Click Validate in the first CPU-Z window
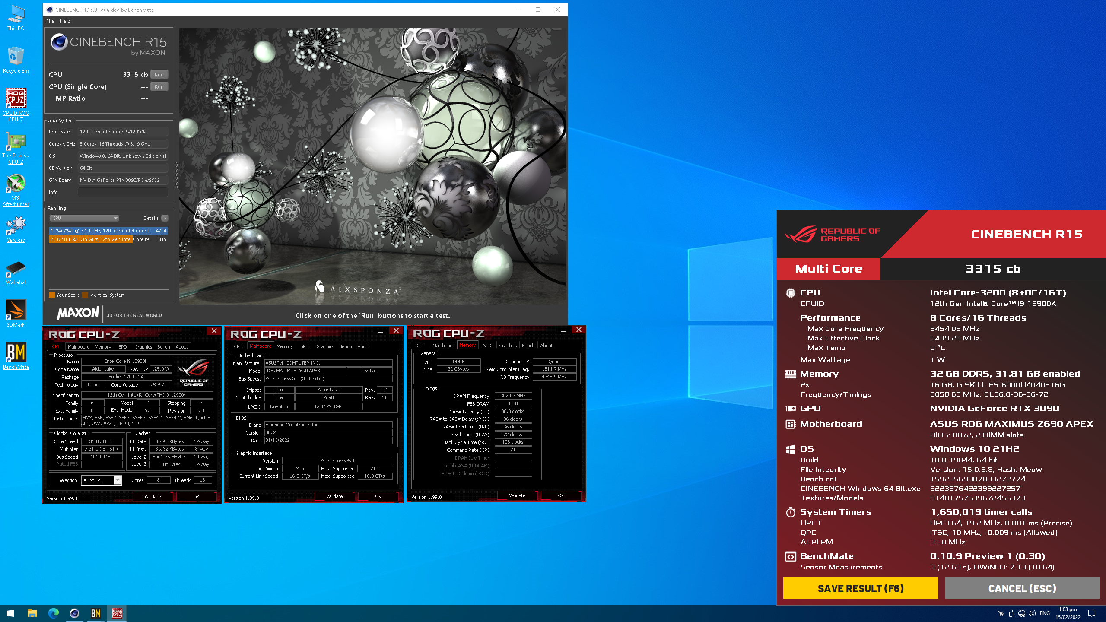This screenshot has height=622, width=1106. click(153, 497)
